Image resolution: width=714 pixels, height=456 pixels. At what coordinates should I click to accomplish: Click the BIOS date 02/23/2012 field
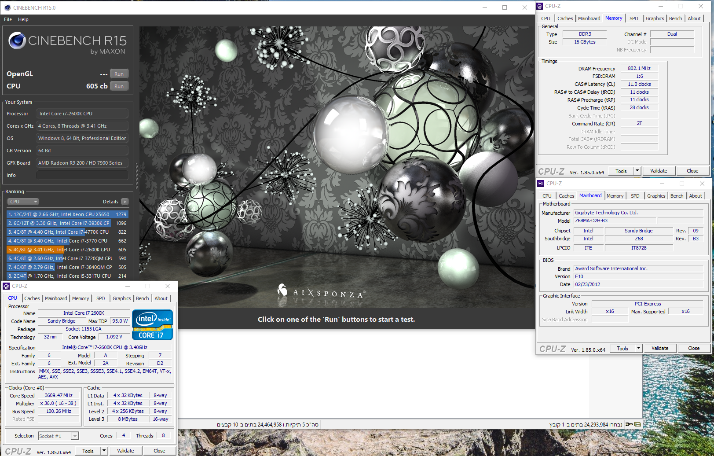pos(638,284)
